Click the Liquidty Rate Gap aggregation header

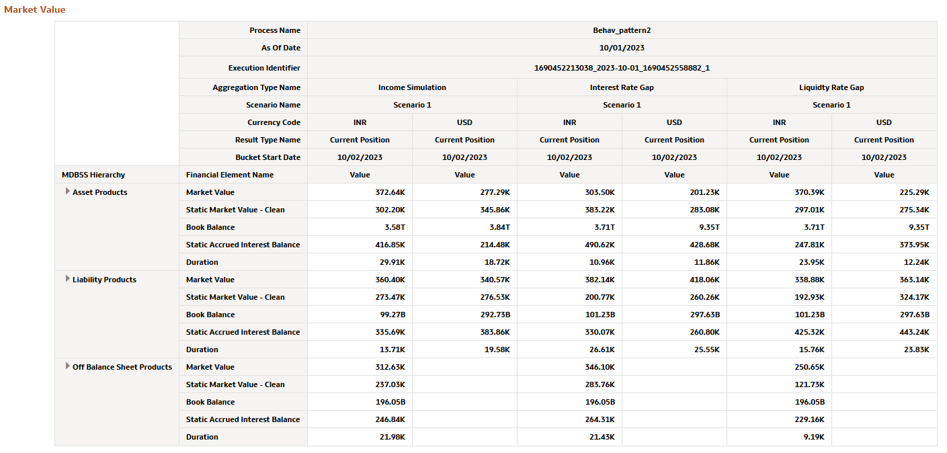pos(831,87)
